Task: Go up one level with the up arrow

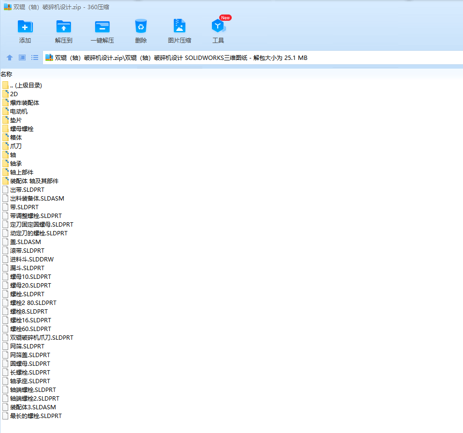Action: [10, 58]
